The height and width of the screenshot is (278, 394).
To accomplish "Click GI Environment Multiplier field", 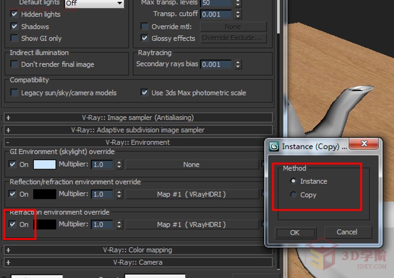I will (x=102, y=164).
